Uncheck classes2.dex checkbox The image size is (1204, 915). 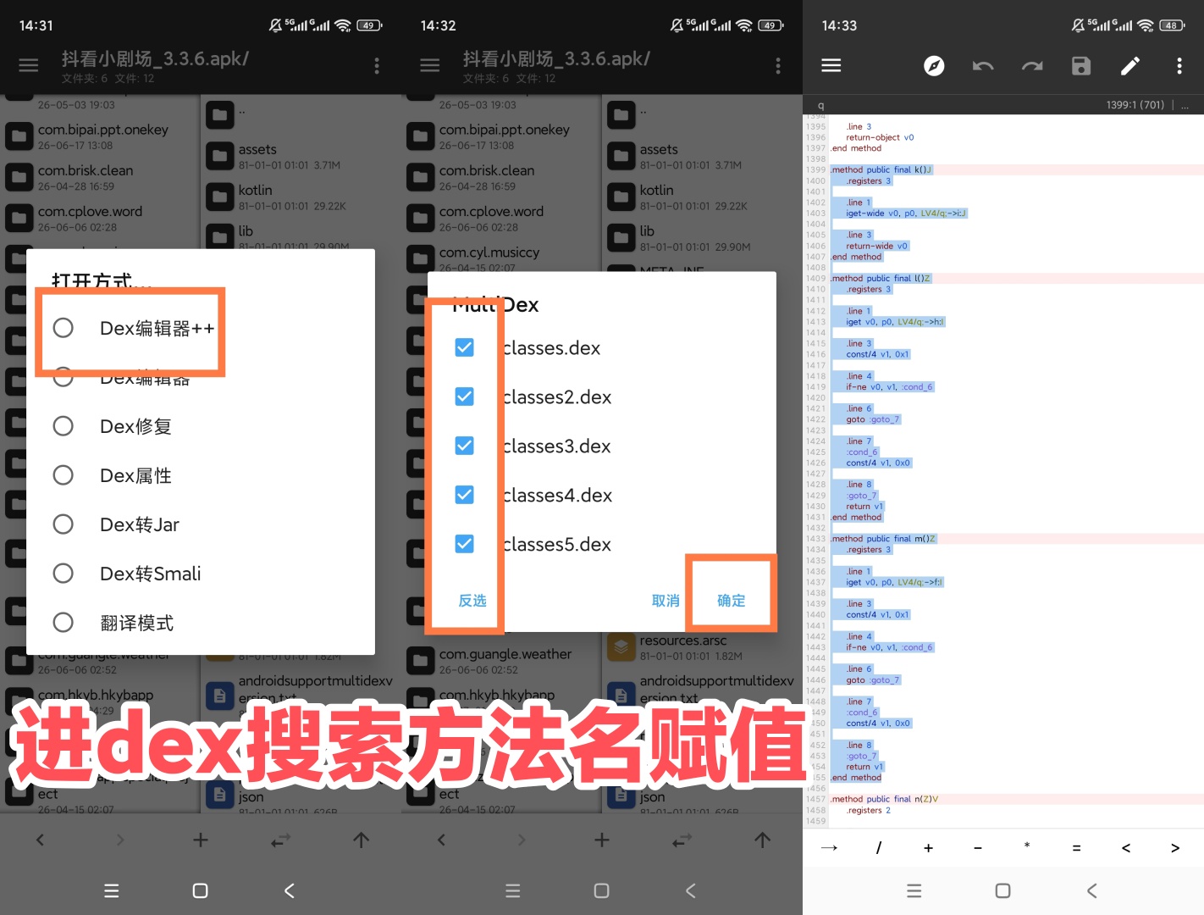(465, 396)
